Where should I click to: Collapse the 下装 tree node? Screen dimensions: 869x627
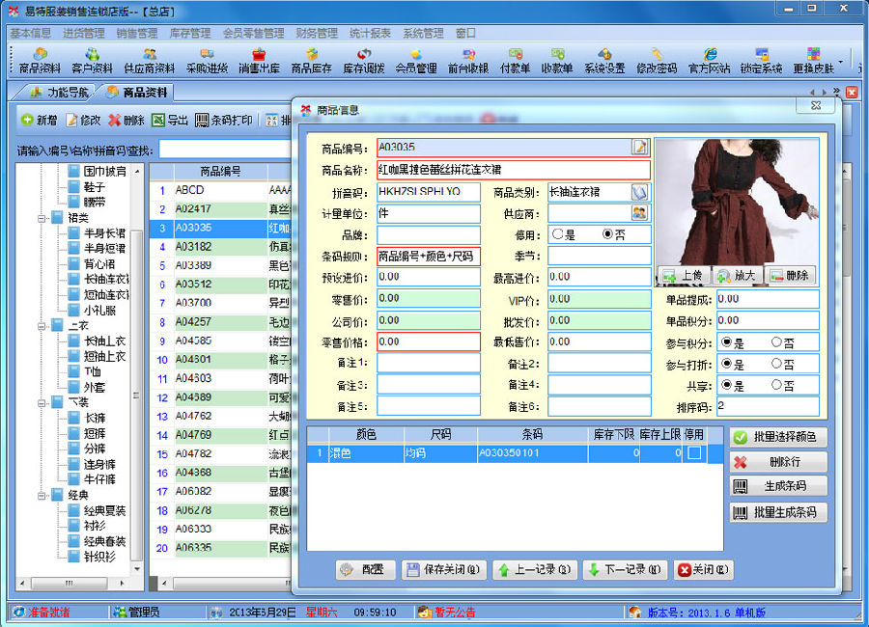coord(42,402)
